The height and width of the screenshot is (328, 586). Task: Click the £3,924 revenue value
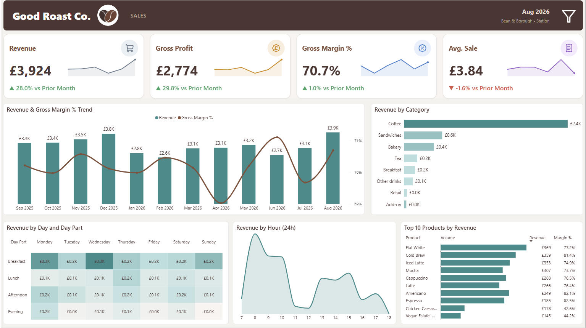tap(31, 71)
